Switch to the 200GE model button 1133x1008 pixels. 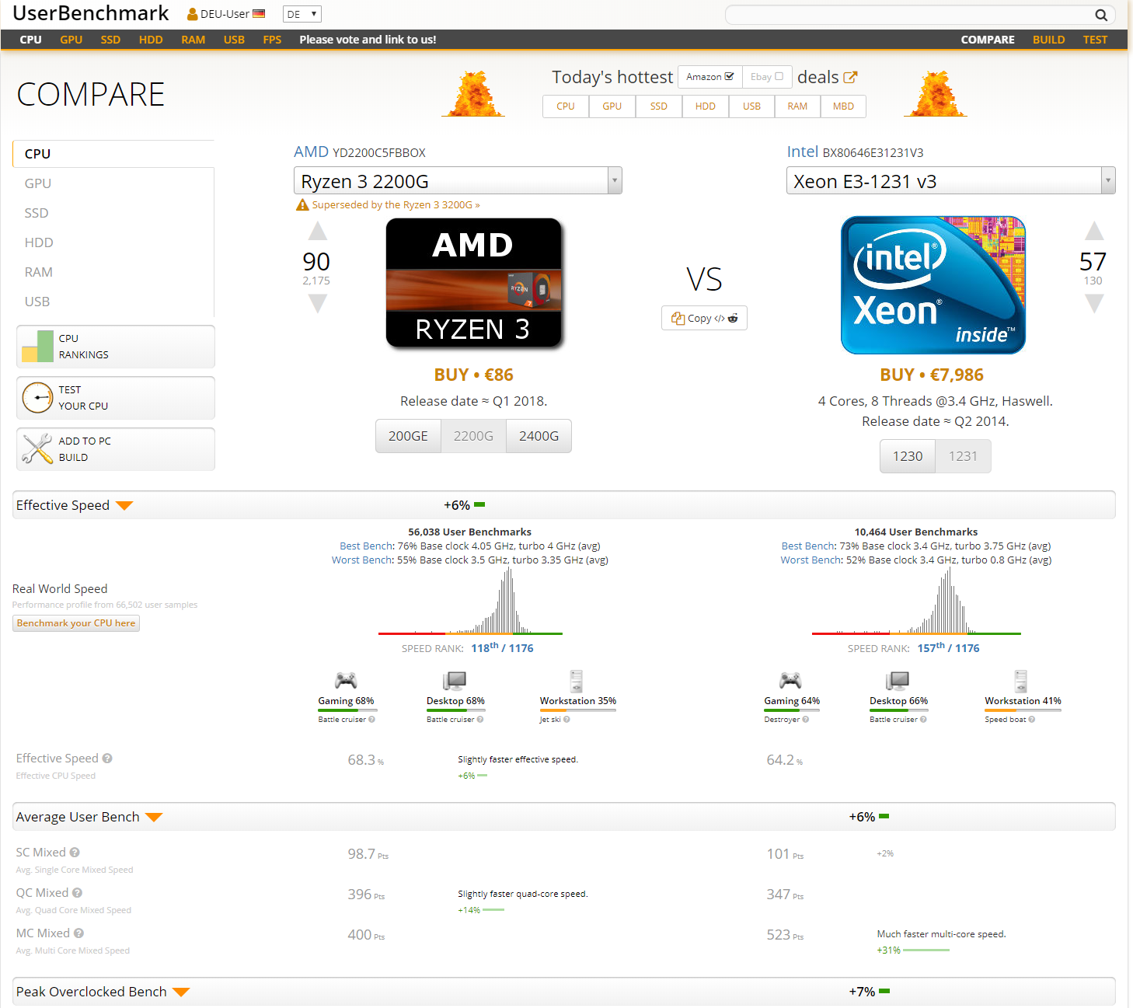[x=408, y=436]
